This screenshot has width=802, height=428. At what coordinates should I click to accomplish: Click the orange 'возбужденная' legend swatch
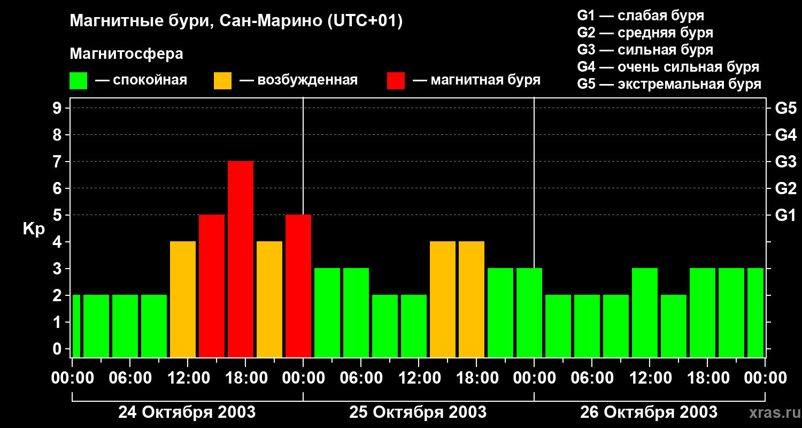(222, 81)
